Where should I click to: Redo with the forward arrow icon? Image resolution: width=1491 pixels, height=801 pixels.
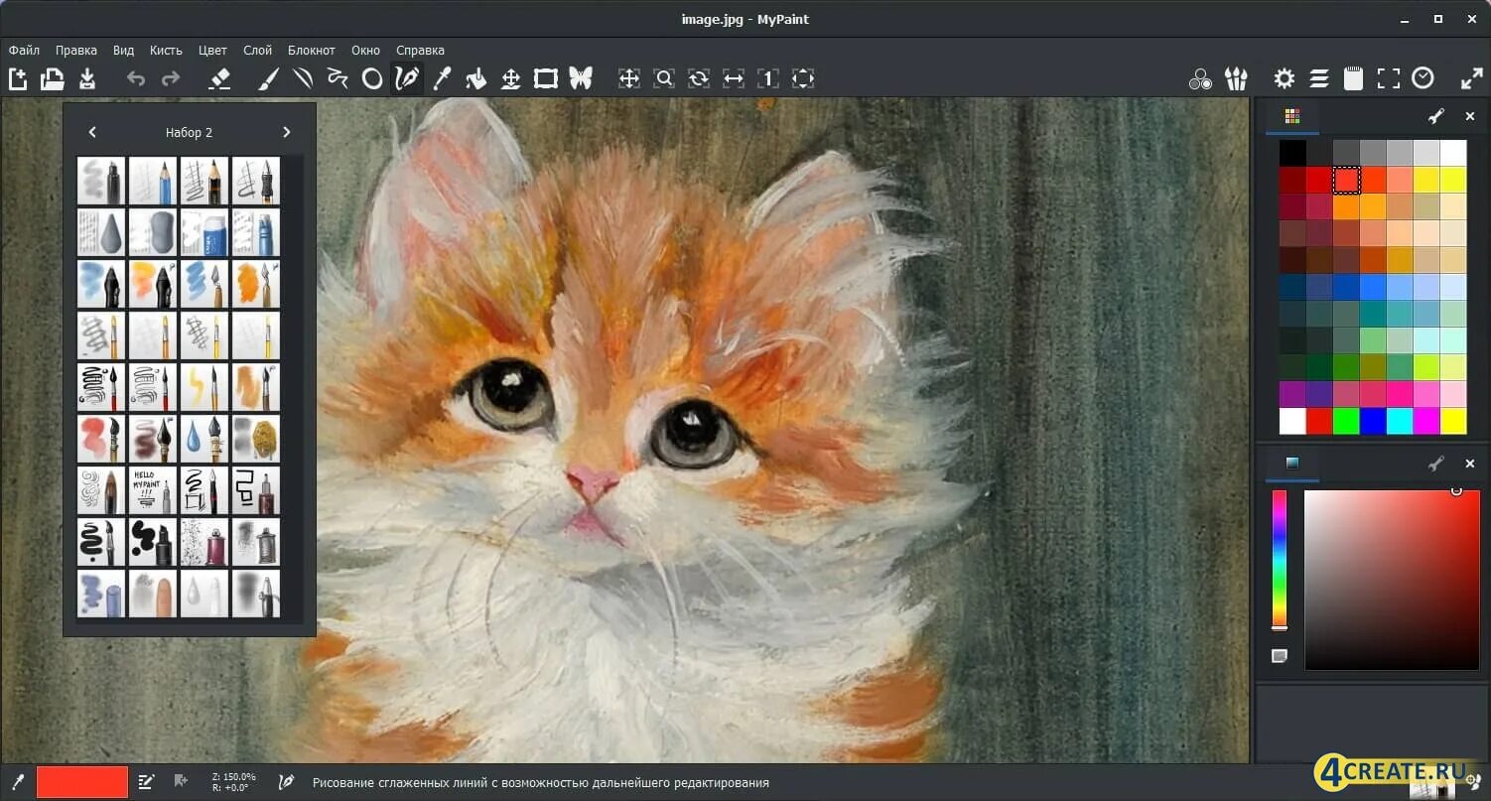tap(171, 78)
